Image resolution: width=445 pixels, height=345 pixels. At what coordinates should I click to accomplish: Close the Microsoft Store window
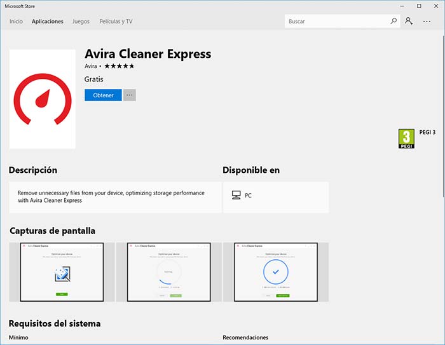(436, 6)
